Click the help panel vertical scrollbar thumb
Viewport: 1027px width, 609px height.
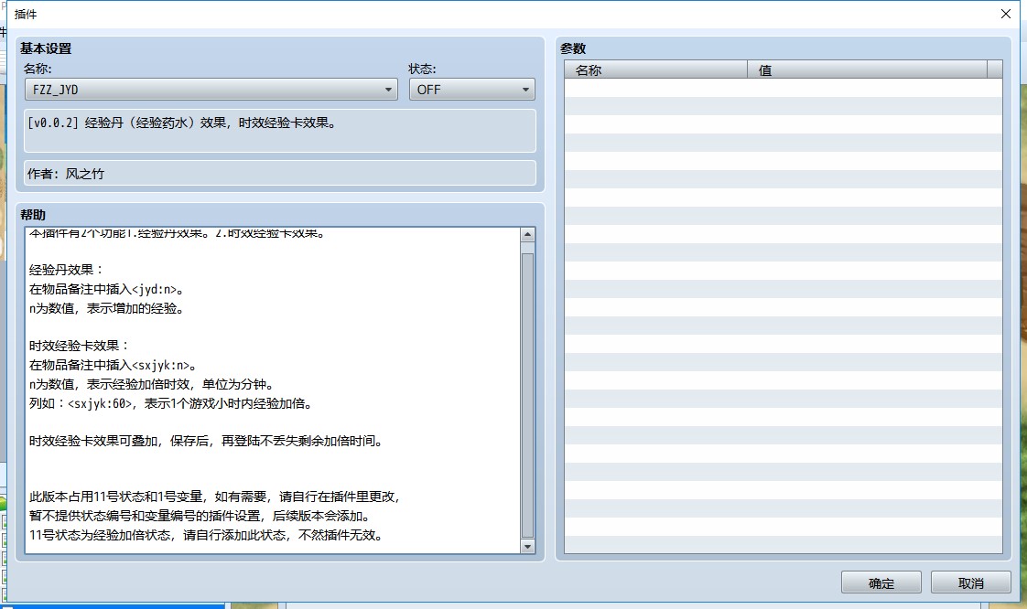(x=527, y=395)
